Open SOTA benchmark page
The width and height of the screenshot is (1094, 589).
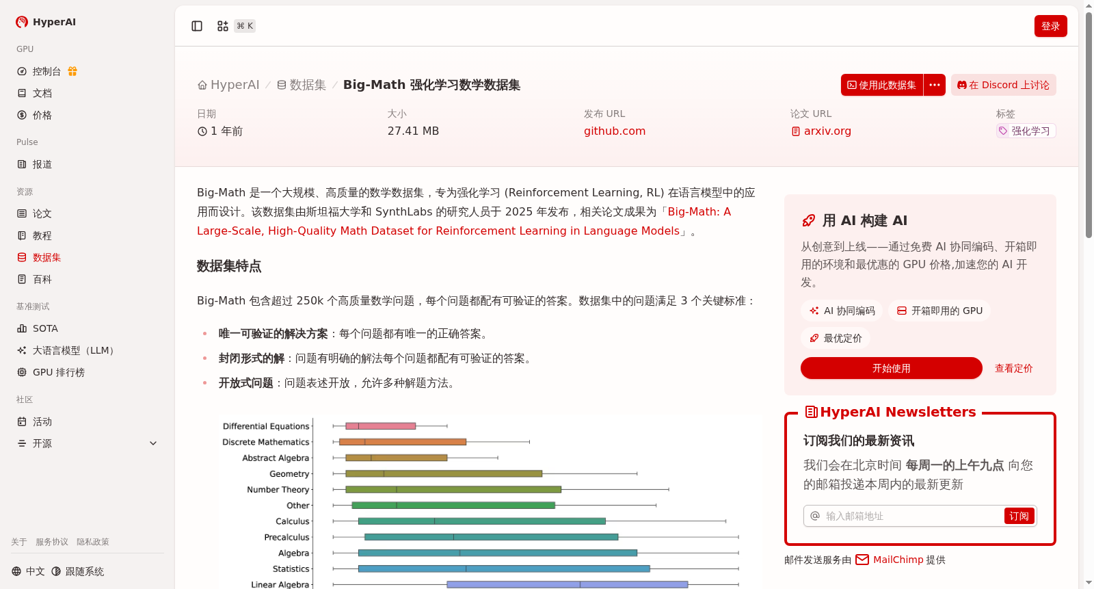pyautogui.click(x=45, y=328)
